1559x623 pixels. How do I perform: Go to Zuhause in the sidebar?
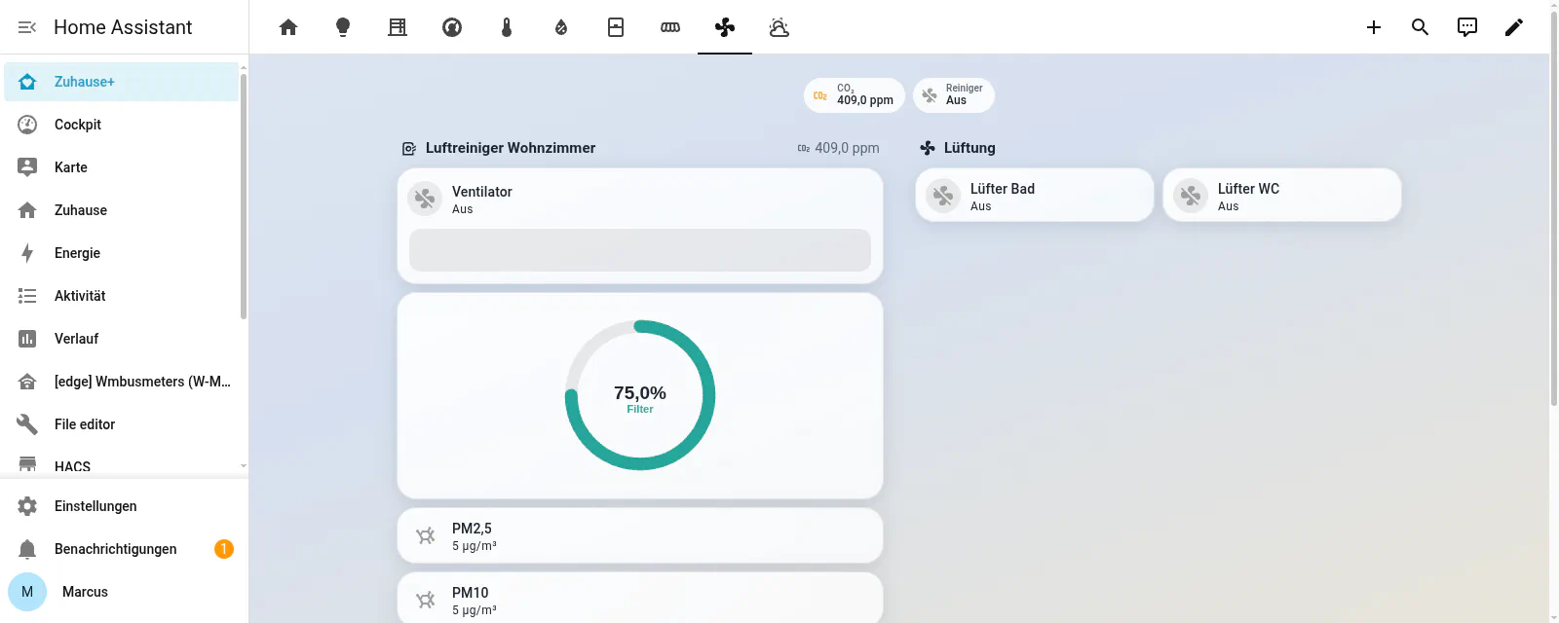(x=121, y=210)
